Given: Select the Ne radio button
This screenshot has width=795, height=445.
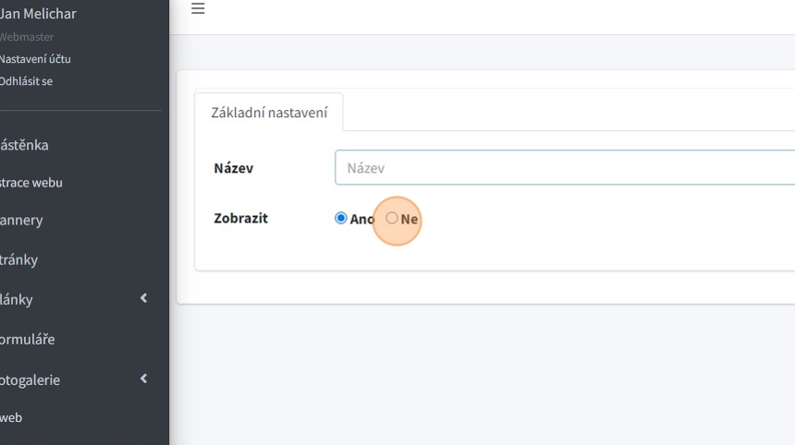Looking at the screenshot, I should click(392, 219).
